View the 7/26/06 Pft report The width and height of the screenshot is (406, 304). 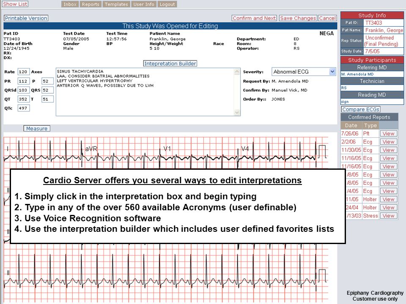[x=388, y=134]
